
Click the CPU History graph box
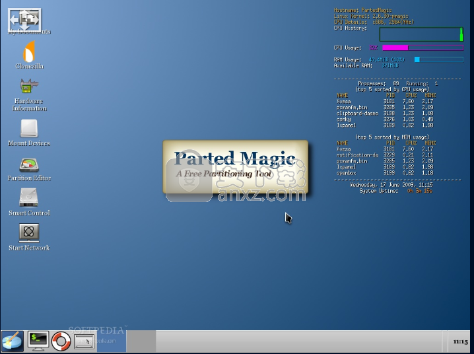pos(421,34)
